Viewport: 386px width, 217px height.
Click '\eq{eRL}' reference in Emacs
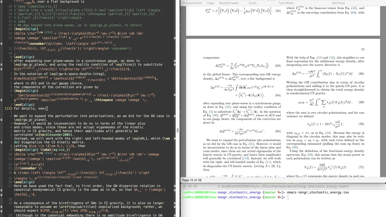(140, 139)
